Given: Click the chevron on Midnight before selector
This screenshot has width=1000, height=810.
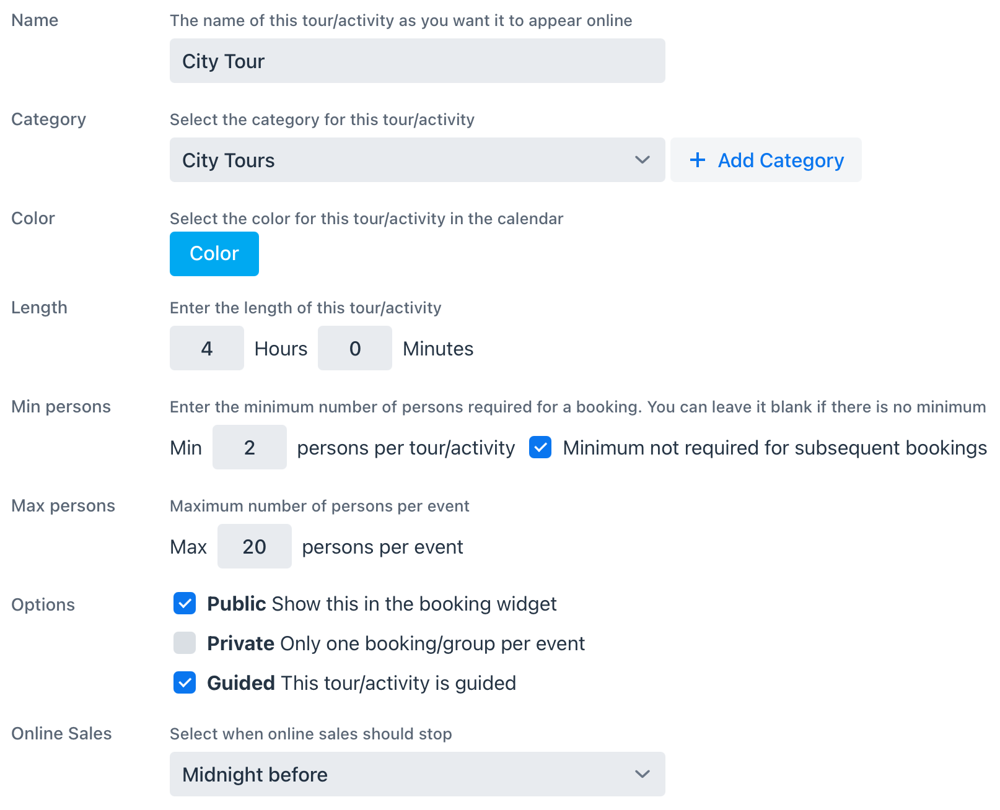Looking at the screenshot, I should point(643,774).
